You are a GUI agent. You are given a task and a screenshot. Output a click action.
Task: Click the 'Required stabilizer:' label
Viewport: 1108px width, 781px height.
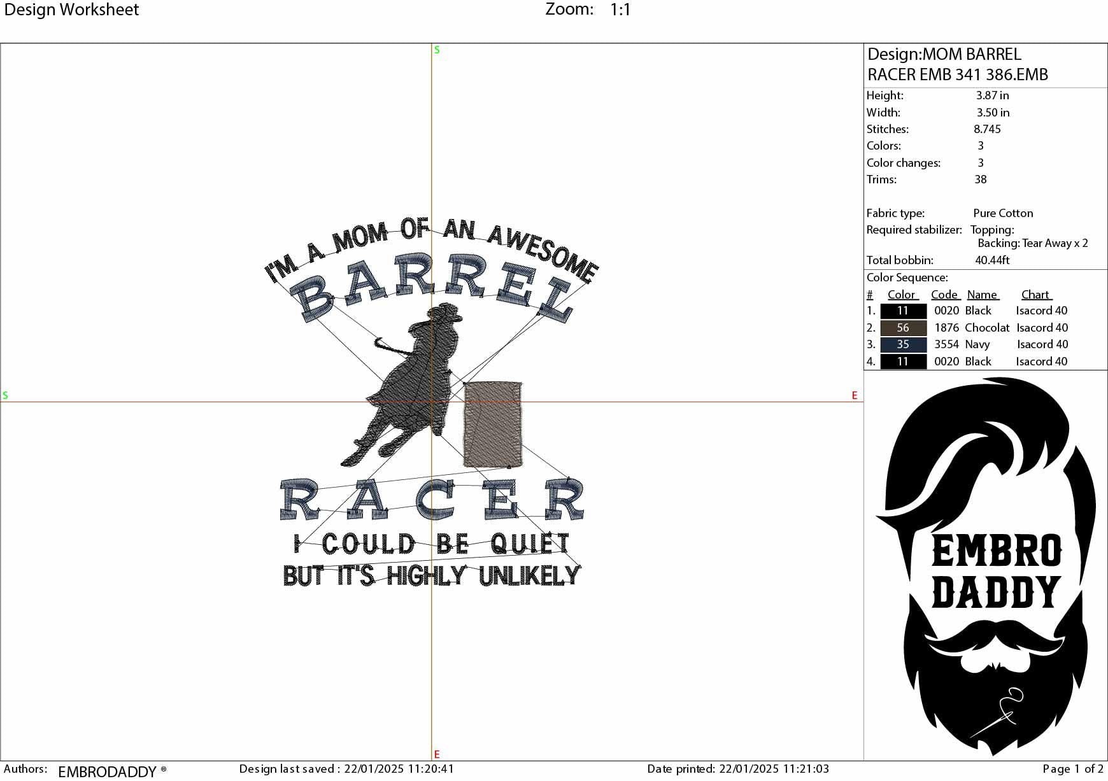[914, 230]
